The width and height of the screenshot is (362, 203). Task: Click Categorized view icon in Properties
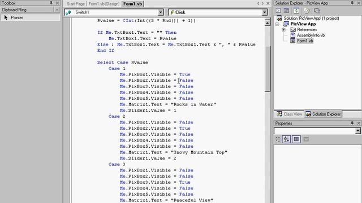[x=278, y=139]
